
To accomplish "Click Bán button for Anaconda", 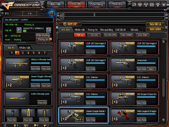I will 151,69.
